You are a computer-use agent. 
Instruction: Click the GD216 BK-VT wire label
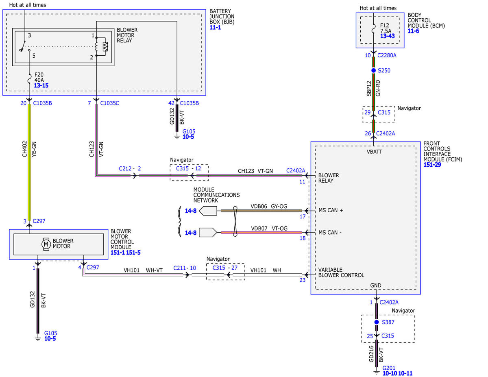(x=376, y=355)
